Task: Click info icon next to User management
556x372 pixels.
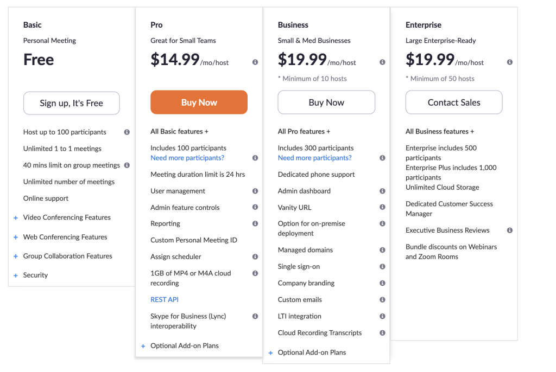Action: click(x=255, y=191)
